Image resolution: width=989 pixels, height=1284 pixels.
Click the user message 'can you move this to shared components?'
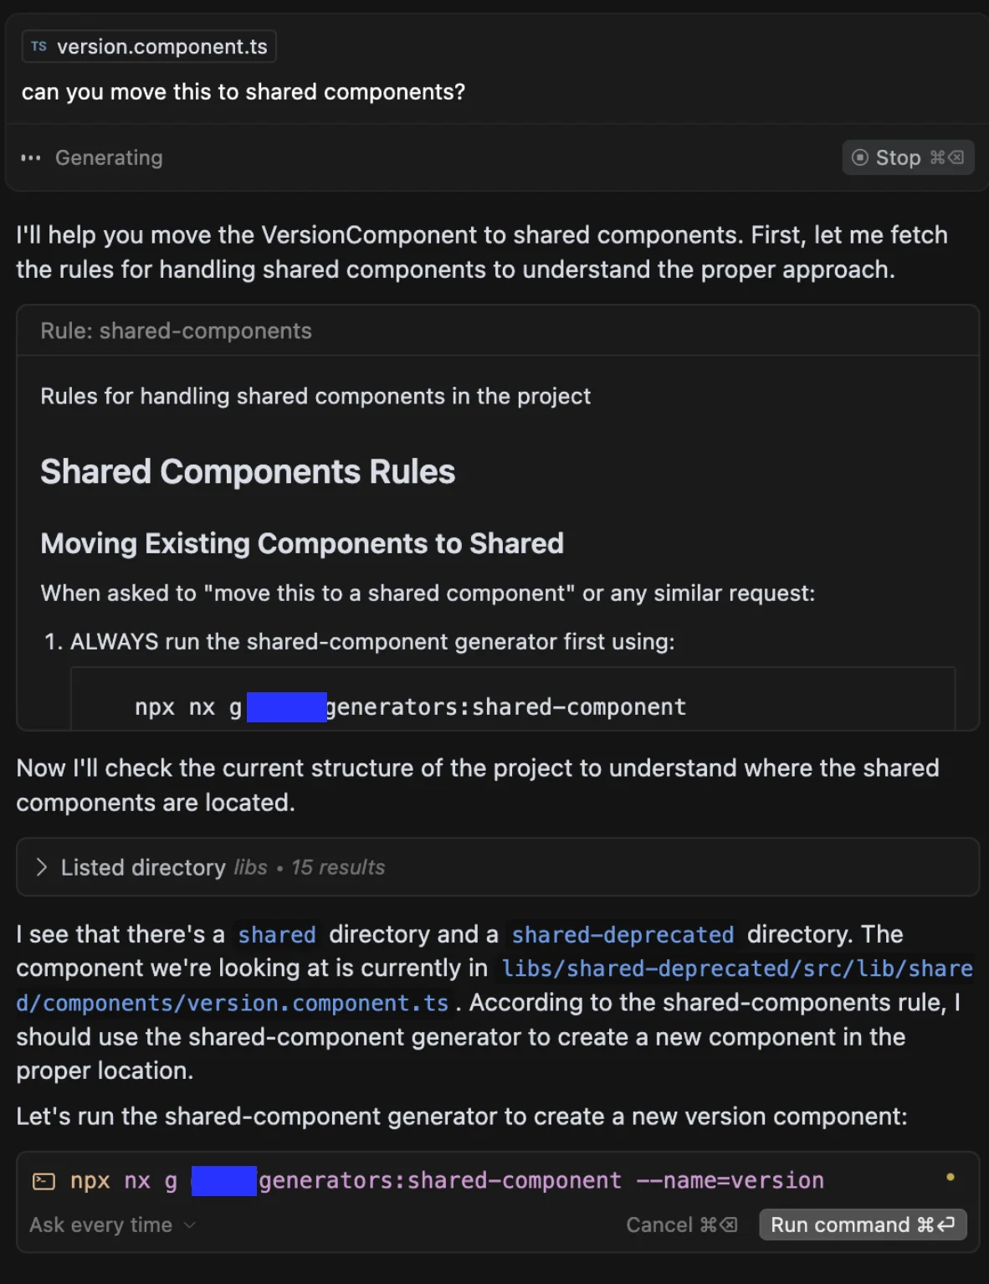(x=243, y=92)
